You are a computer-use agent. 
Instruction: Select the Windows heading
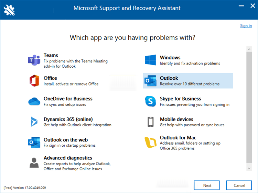(170, 57)
